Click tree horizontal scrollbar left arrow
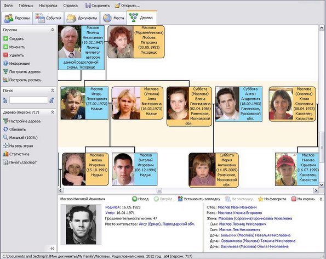 tap(61, 190)
